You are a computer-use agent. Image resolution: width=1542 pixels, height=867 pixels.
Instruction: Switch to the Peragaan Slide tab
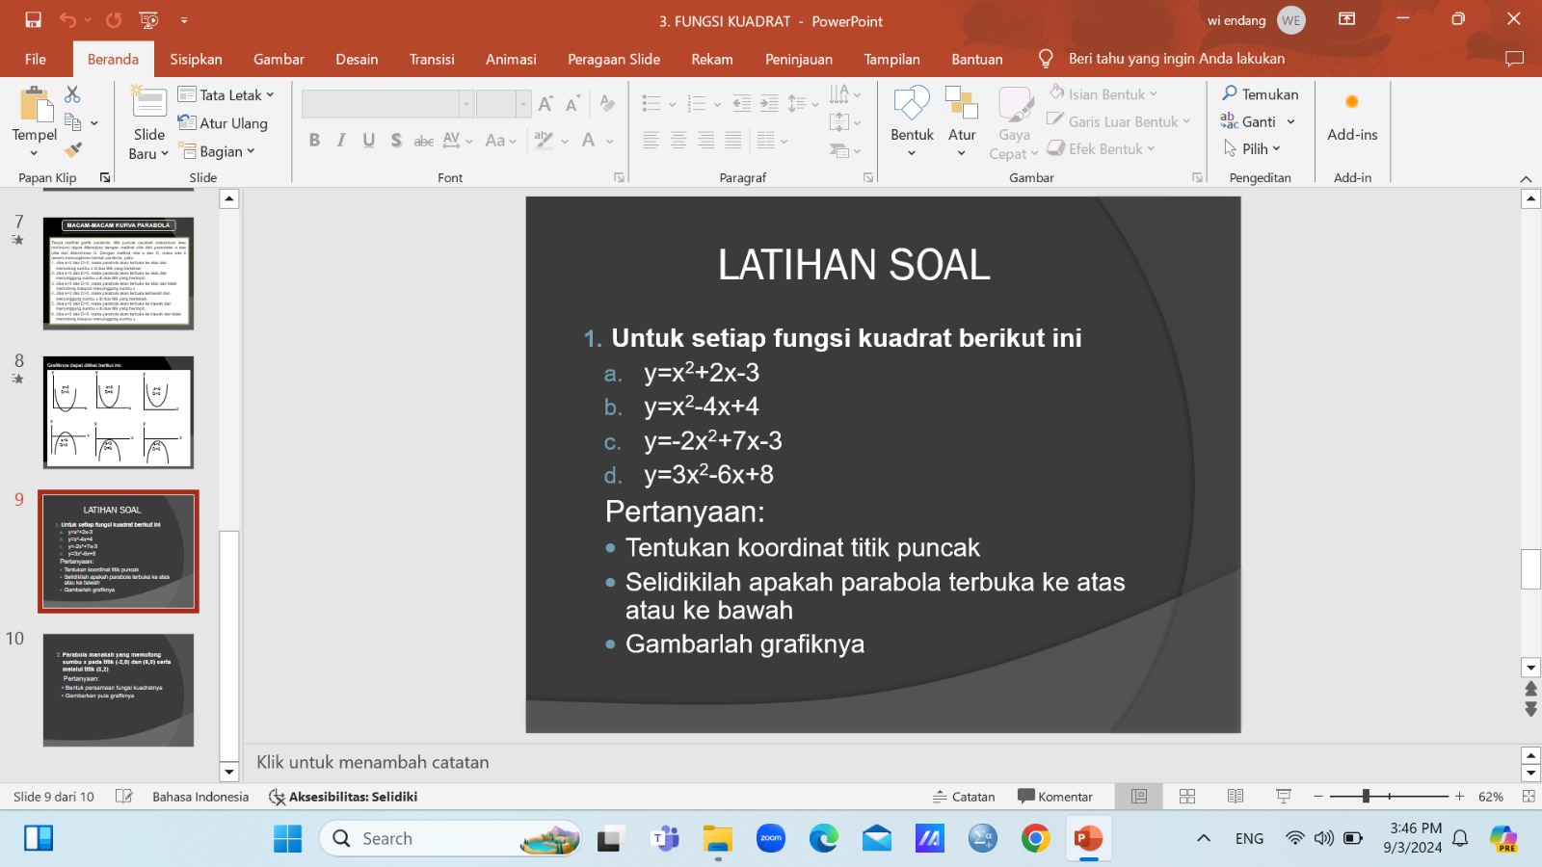coord(614,59)
